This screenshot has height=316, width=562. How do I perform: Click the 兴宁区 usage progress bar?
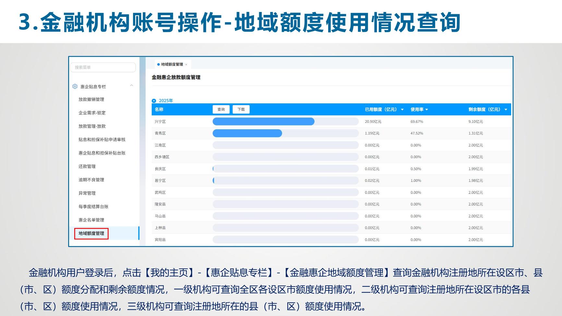(285, 122)
